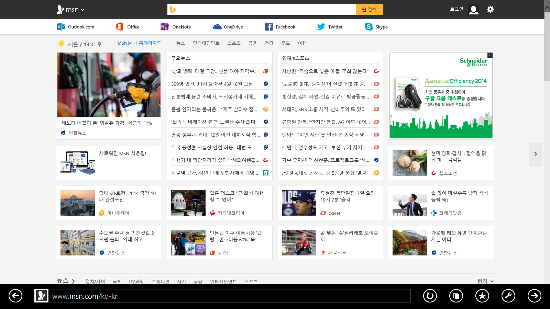
Task: Click the 웹 검색 search button
Action: click(x=369, y=10)
